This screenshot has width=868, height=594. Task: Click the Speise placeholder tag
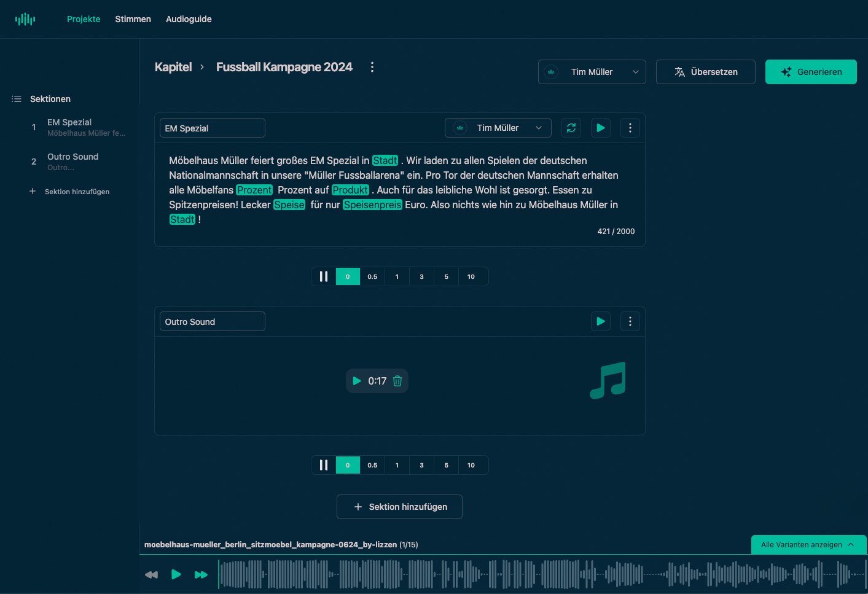click(x=289, y=205)
